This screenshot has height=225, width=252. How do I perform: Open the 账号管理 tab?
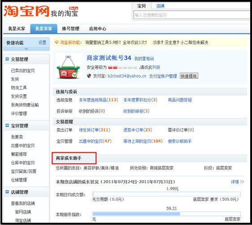[71, 29]
